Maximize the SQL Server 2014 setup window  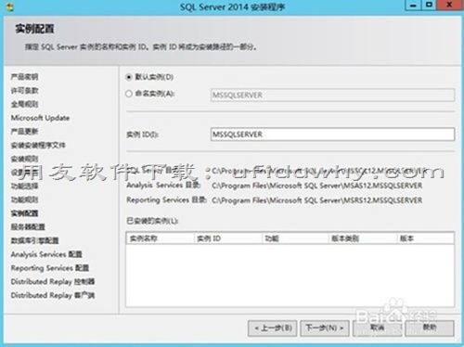(429, 6)
